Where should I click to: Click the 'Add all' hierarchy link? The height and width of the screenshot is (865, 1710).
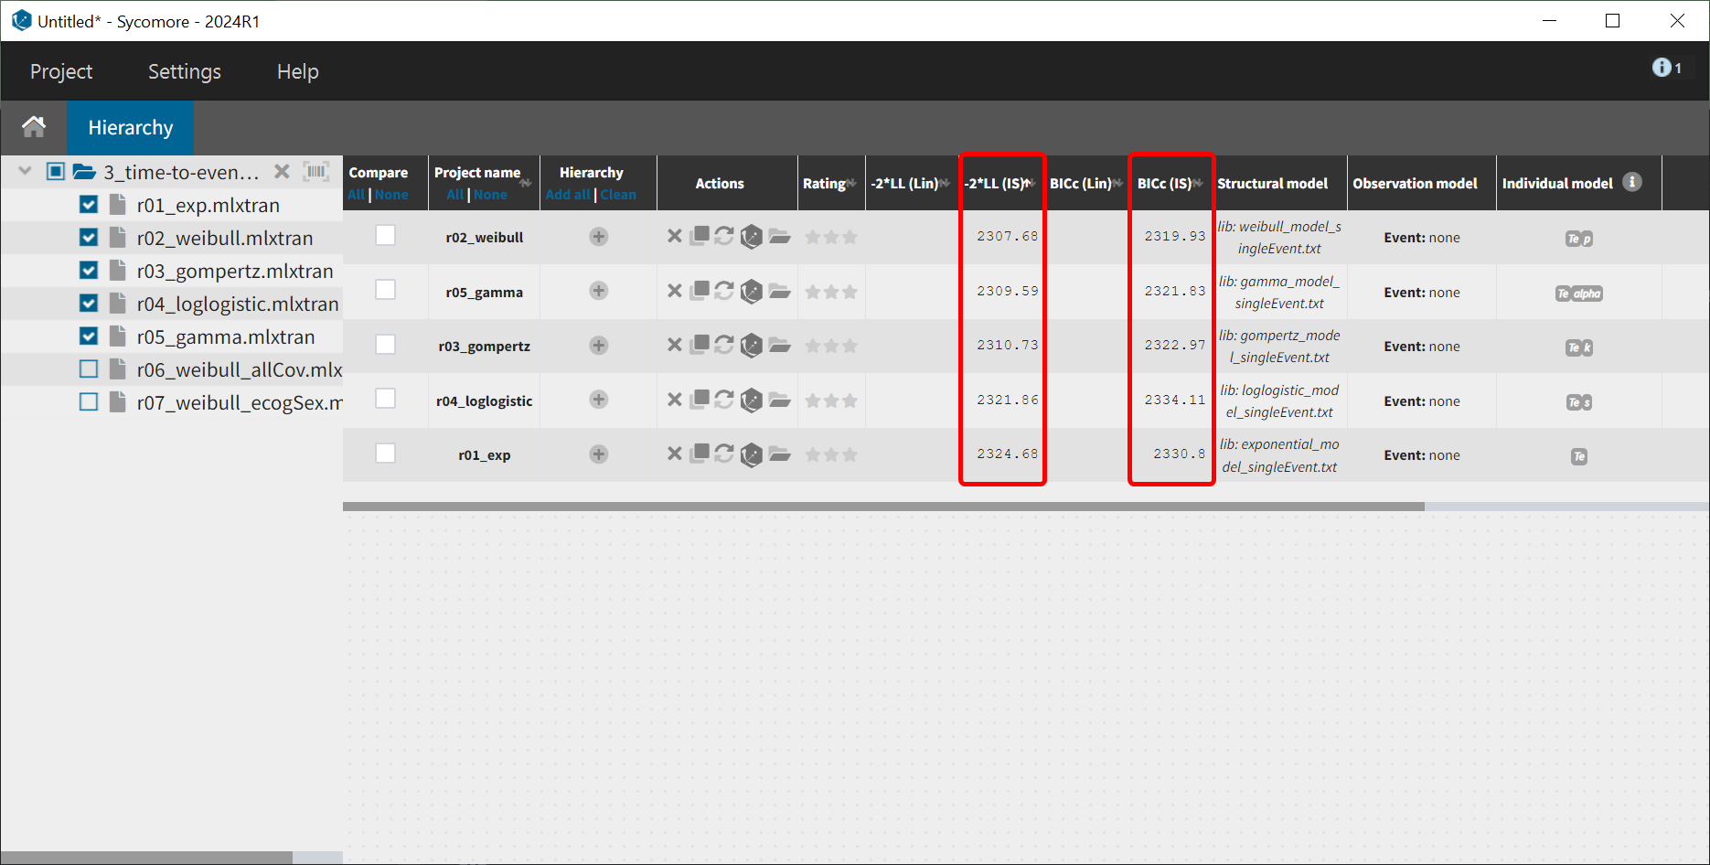click(567, 195)
